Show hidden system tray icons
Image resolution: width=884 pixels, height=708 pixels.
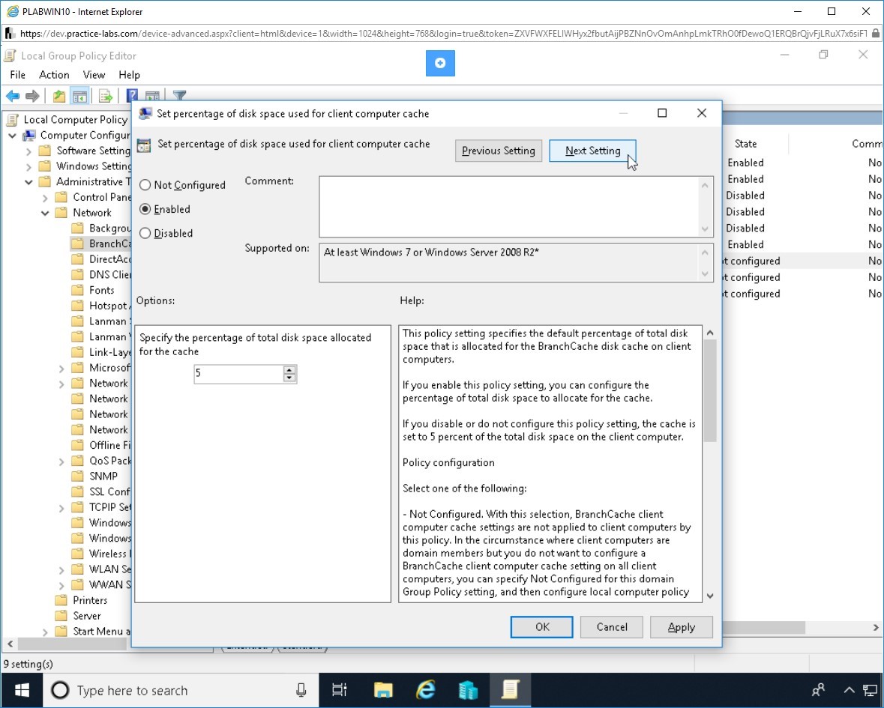[x=849, y=690]
